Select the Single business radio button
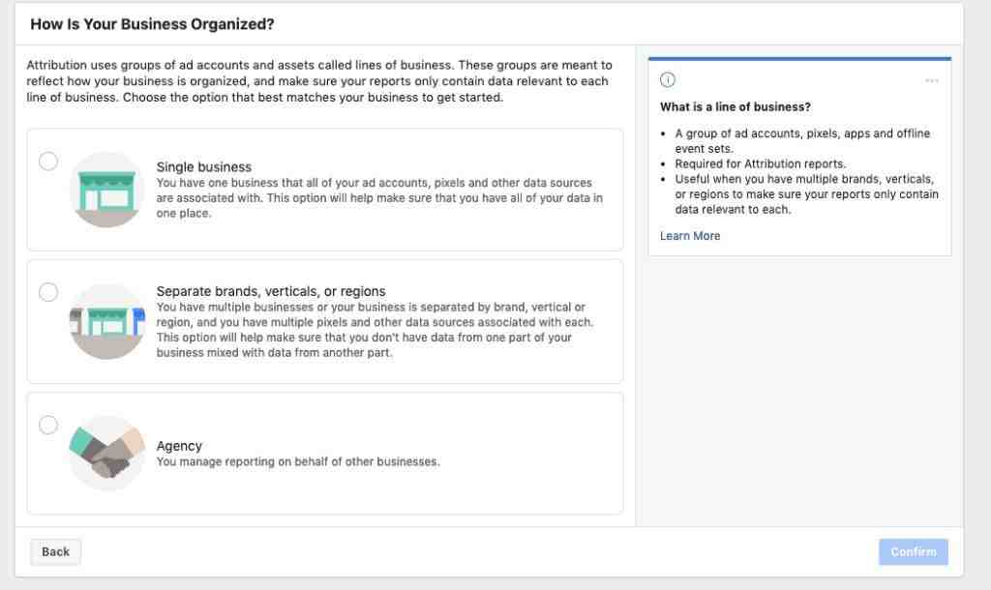Image resolution: width=991 pixels, height=590 pixels. [x=48, y=162]
